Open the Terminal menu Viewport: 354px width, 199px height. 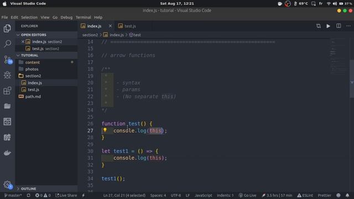click(x=83, y=17)
